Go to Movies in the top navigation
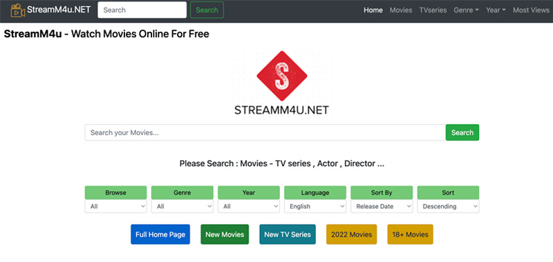553x262 pixels. click(x=401, y=10)
